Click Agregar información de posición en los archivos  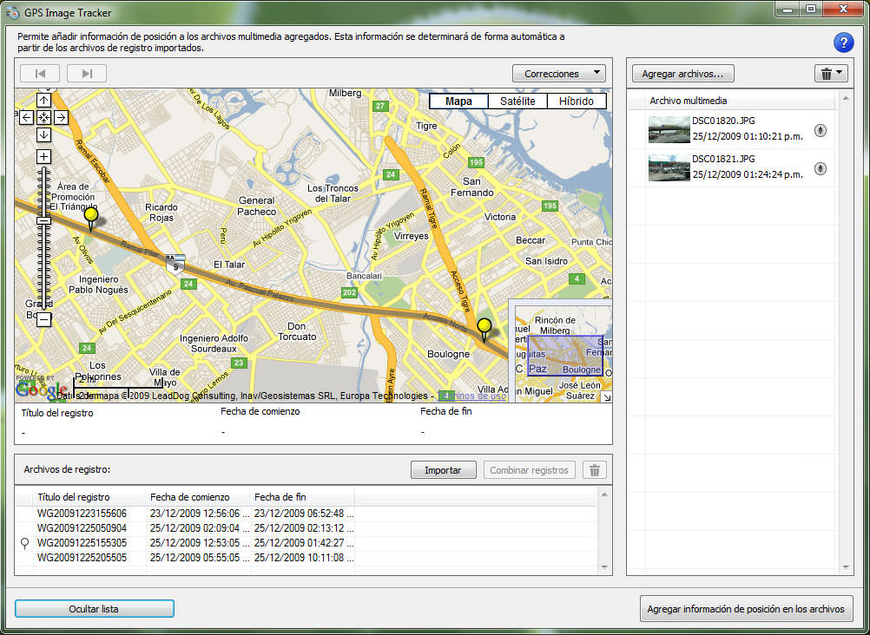click(746, 608)
